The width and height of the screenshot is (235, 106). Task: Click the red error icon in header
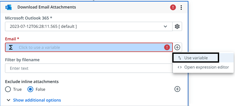click(173, 7)
